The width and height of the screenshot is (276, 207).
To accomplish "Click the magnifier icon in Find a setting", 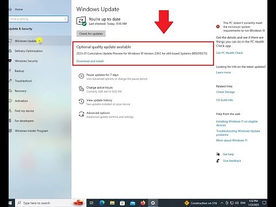I will (x=65, y=19).
